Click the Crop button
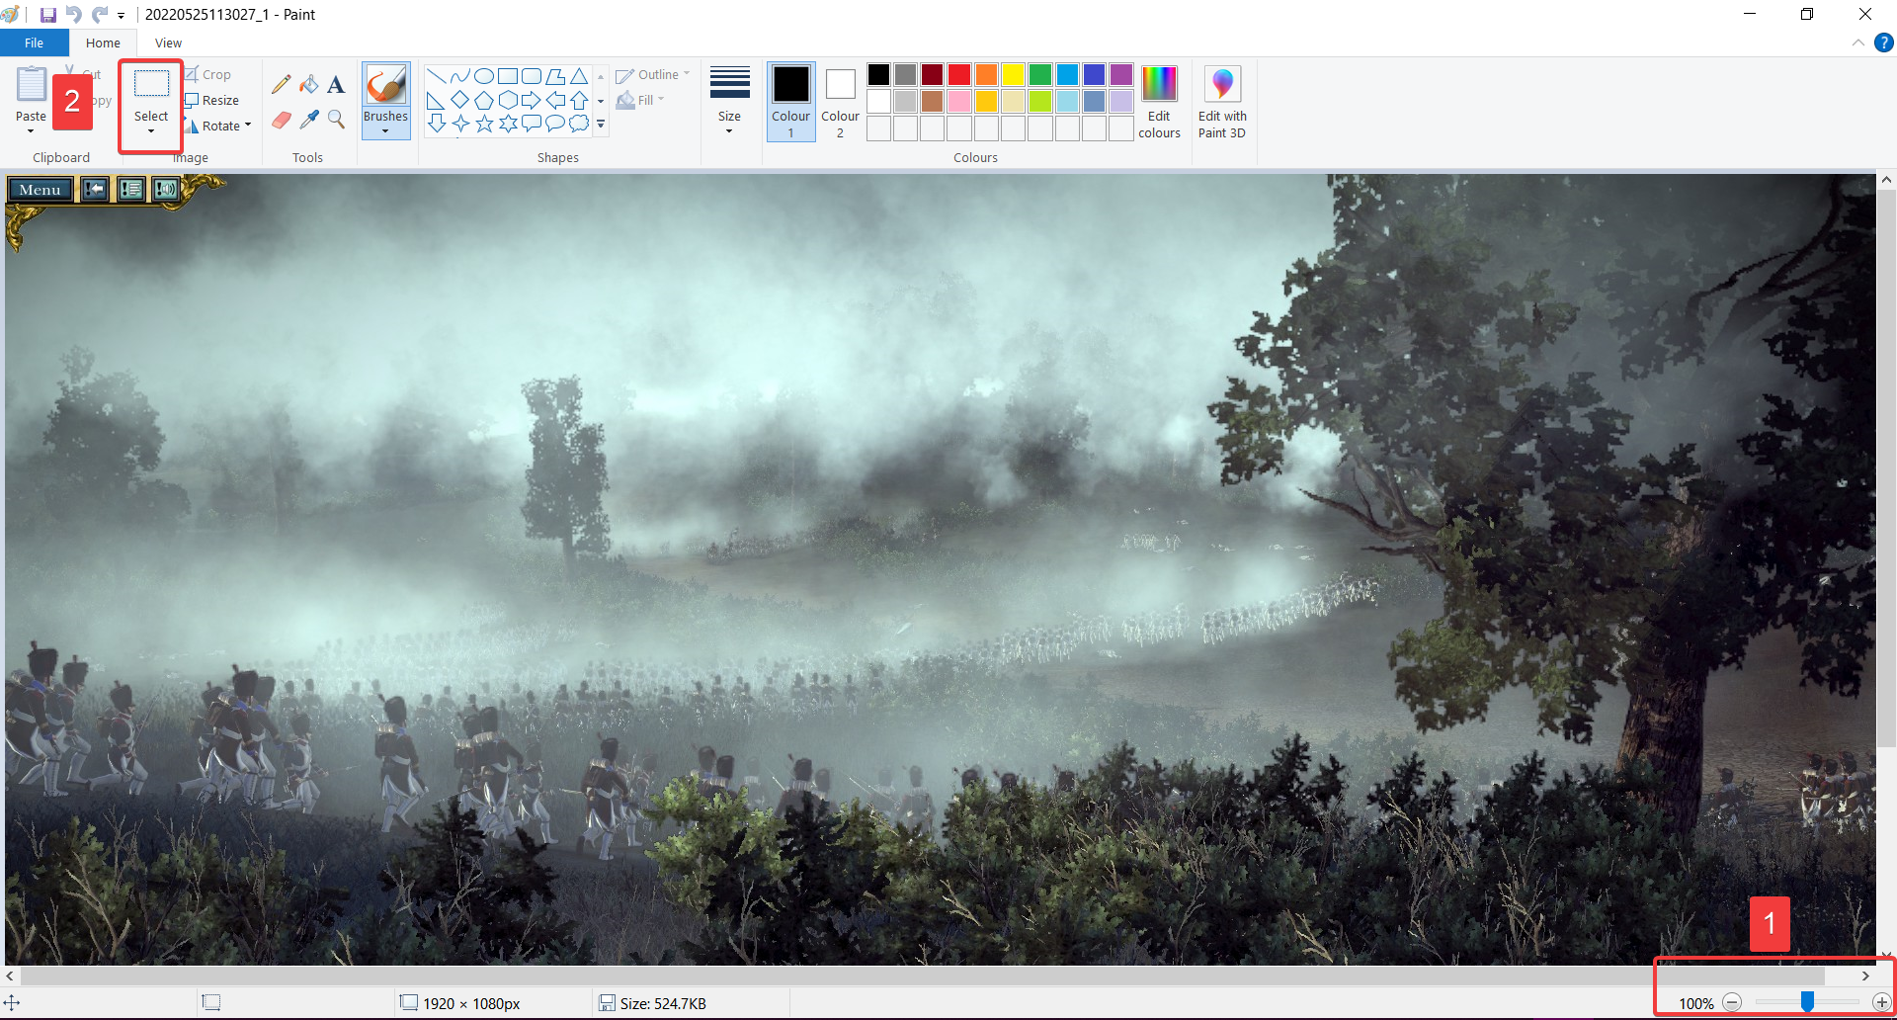The height and width of the screenshot is (1020, 1897). 207,74
